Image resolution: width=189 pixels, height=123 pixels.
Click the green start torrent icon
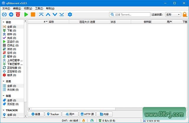coord(26,14)
